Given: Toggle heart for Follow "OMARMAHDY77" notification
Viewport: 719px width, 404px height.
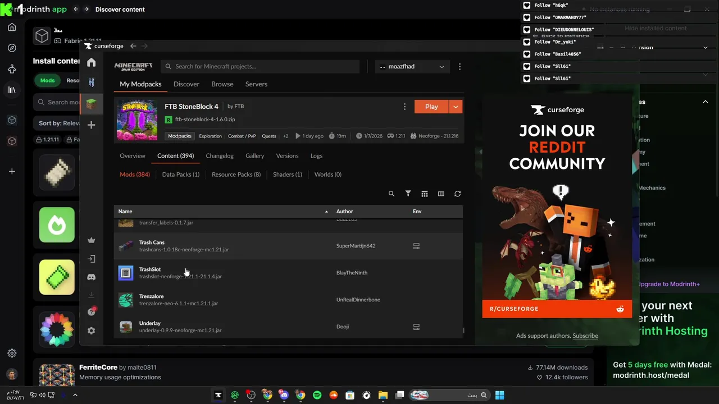Looking at the screenshot, I should click(527, 17).
